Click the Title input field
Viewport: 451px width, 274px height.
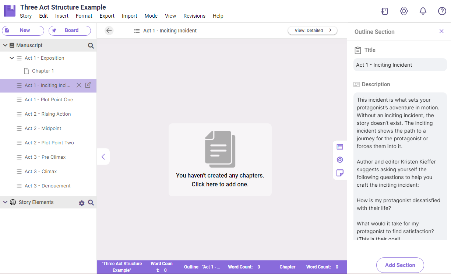(x=400, y=65)
